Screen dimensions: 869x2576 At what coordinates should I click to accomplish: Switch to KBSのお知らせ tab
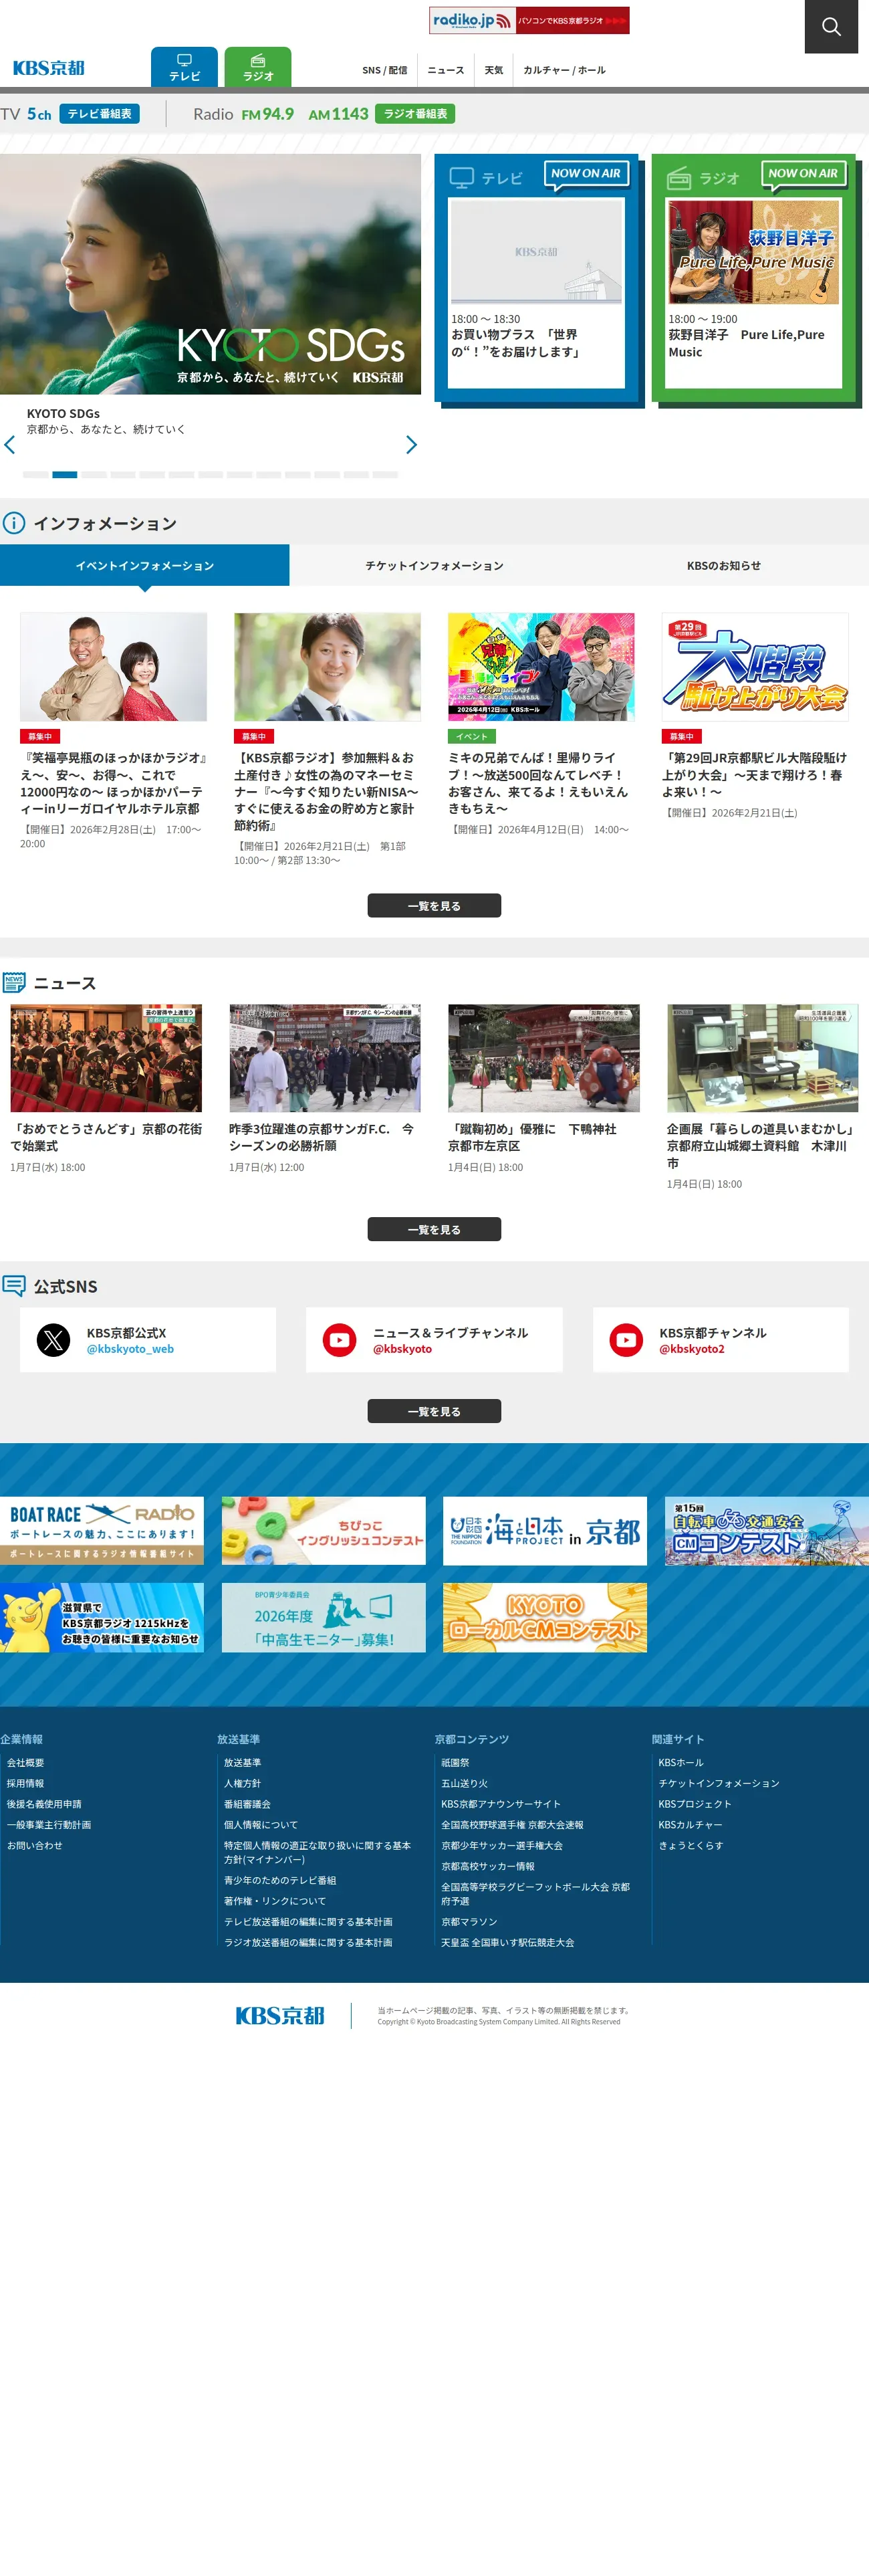[724, 565]
